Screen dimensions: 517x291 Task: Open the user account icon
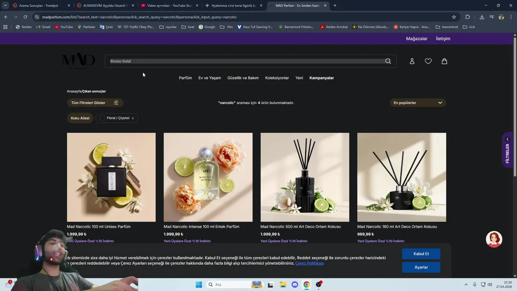tap(412, 61)
